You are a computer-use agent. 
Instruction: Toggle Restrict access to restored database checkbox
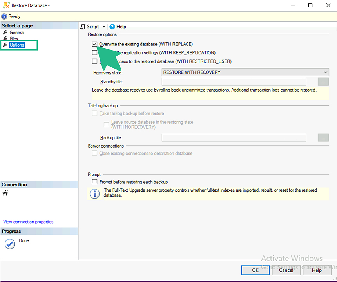tap(94, 61)
